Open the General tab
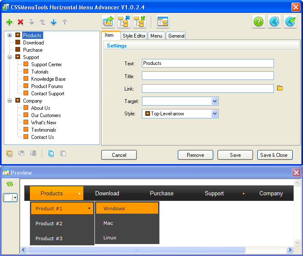 pyautogui.click(x=176, y=36)
